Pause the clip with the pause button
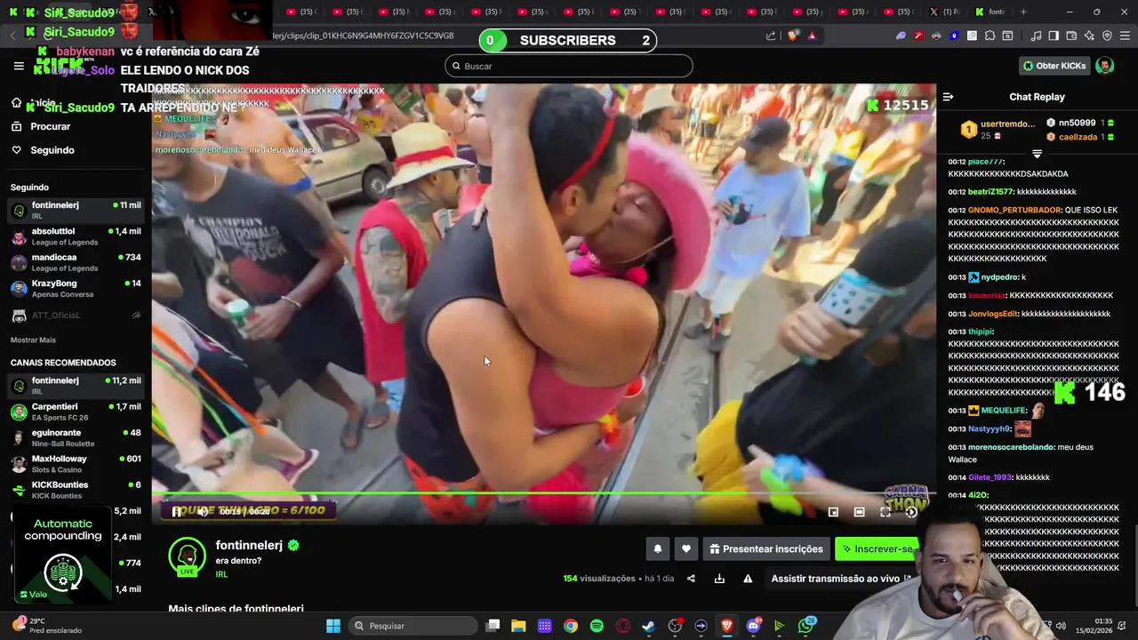1138x640 pixels. tap(176, 511)
